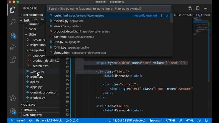Select Python 3.7.3 64-bit interpreter
The height and width of the screenshot is (123, 219).
[49, 120]
